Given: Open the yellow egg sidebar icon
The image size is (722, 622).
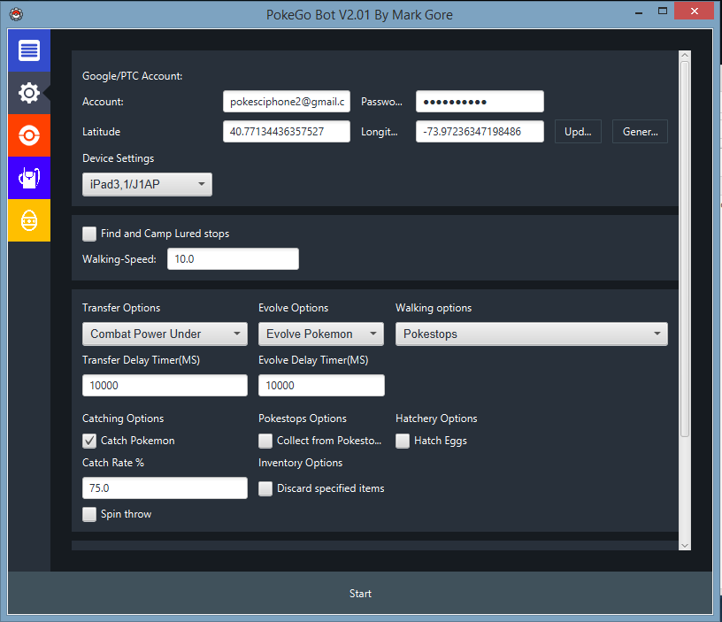Looking at the screenshot, I should pos(29,220).
